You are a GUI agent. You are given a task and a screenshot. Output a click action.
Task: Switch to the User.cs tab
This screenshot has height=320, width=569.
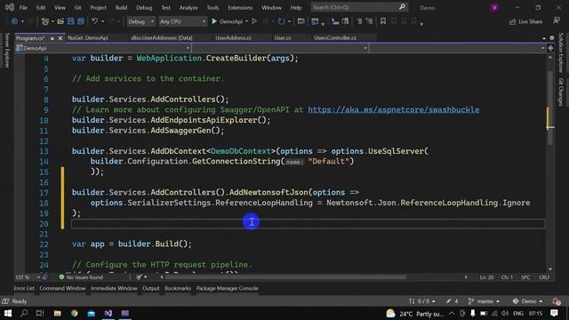283,37
